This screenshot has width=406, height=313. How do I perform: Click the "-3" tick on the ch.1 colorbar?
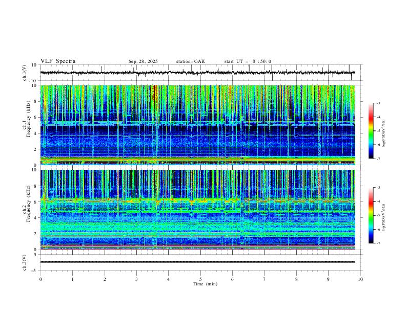pos(378,103)
